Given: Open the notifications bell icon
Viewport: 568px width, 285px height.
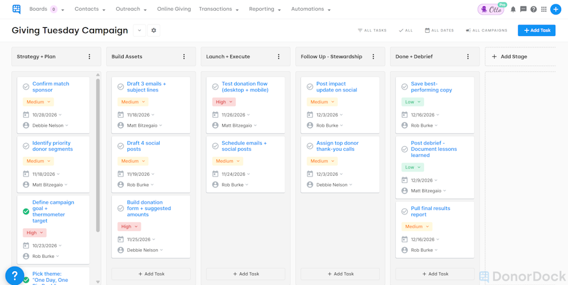Looking at the screenshot, I should point(513,9).
